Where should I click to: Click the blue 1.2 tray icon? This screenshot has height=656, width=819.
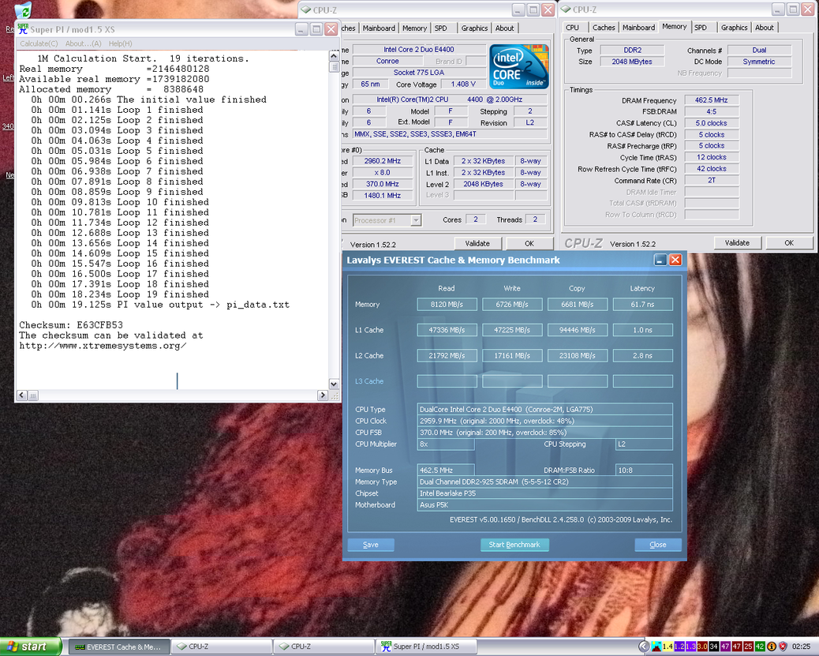(679, 647)
